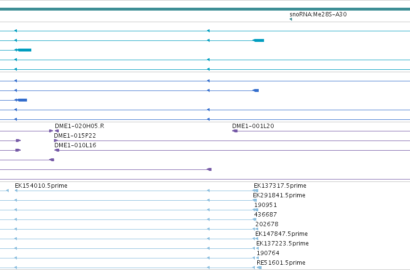Click the DME1-010L16 label
This screenshot has width=410, height=270.
click(x=75, y=145)
